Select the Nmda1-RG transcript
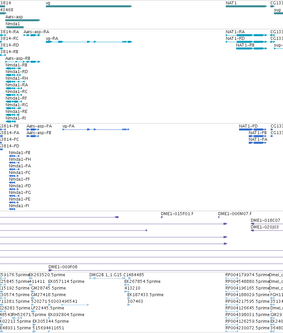This screenshot has width=283, height=333. click(13, 108)
